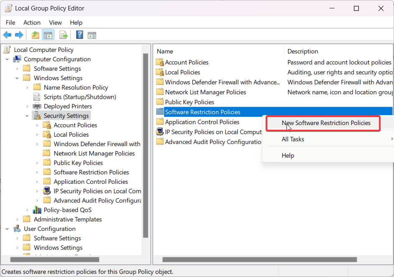Screen dimensions: 394x277
Task: Click the Name Resolution Policy folder icon
Action: click(x=37, y=87)
